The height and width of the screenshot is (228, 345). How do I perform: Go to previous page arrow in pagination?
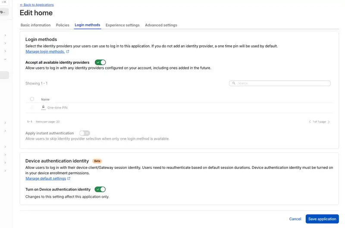pos(310,122)
